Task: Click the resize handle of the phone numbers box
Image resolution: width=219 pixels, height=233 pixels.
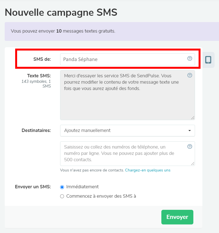Action: point(193,164)
